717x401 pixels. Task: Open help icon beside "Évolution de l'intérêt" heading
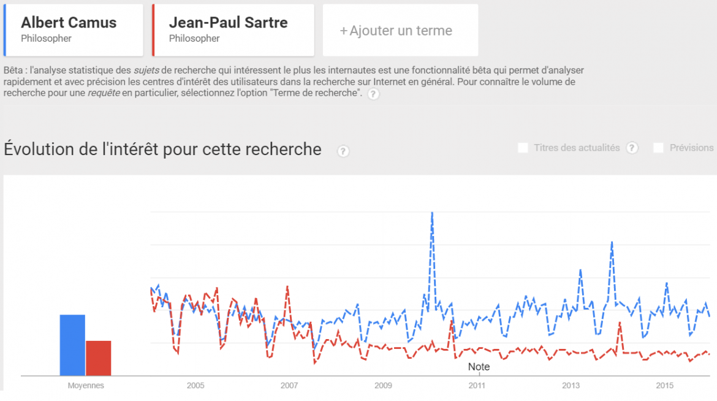click(343, 151)
